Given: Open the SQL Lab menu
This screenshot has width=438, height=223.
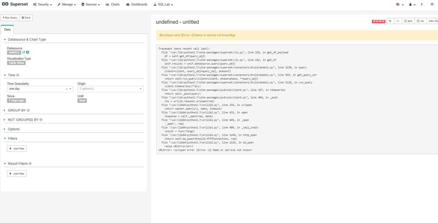Looking at the screenshot, I should pos(163,4).
